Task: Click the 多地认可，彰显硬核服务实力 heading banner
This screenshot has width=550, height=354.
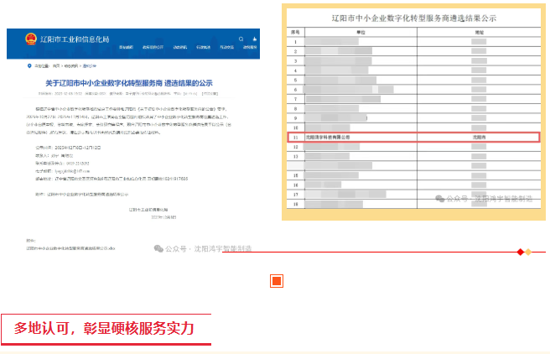Action: coord(104,328)
